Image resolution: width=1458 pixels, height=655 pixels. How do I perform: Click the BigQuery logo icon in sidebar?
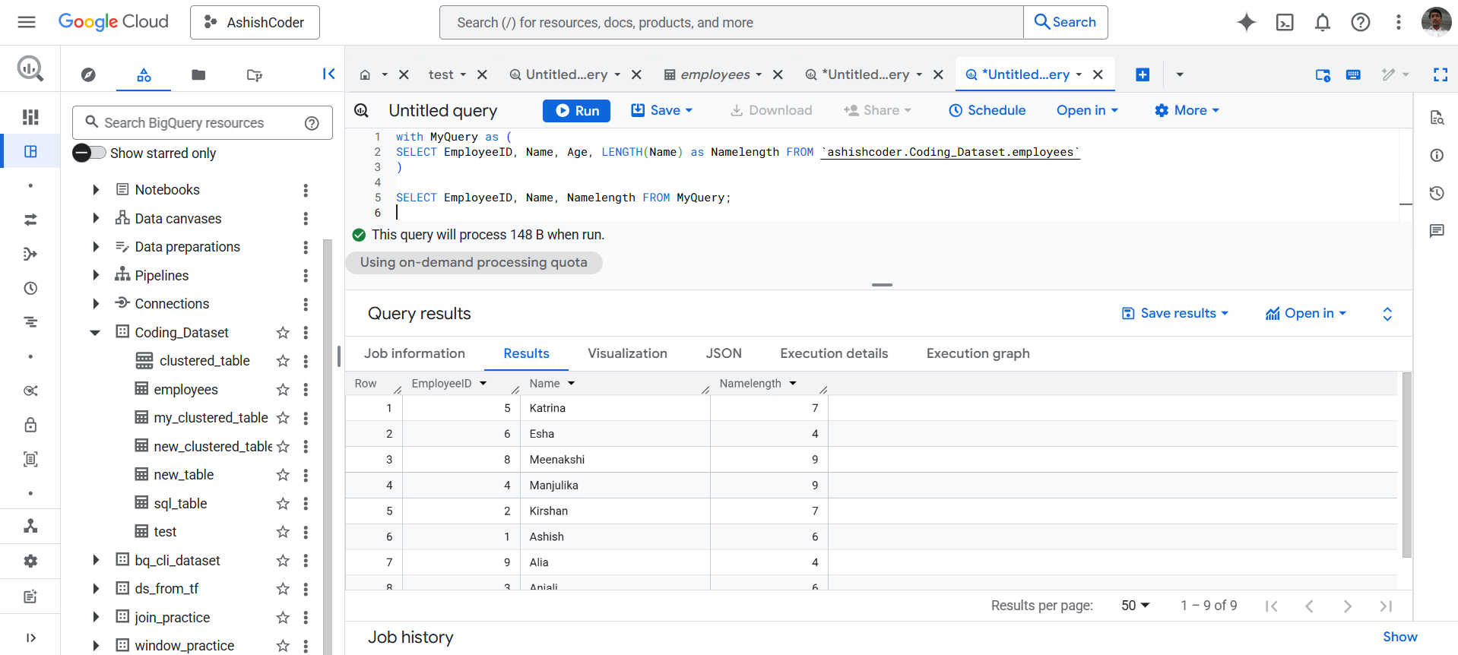click(x=30, y=69)
